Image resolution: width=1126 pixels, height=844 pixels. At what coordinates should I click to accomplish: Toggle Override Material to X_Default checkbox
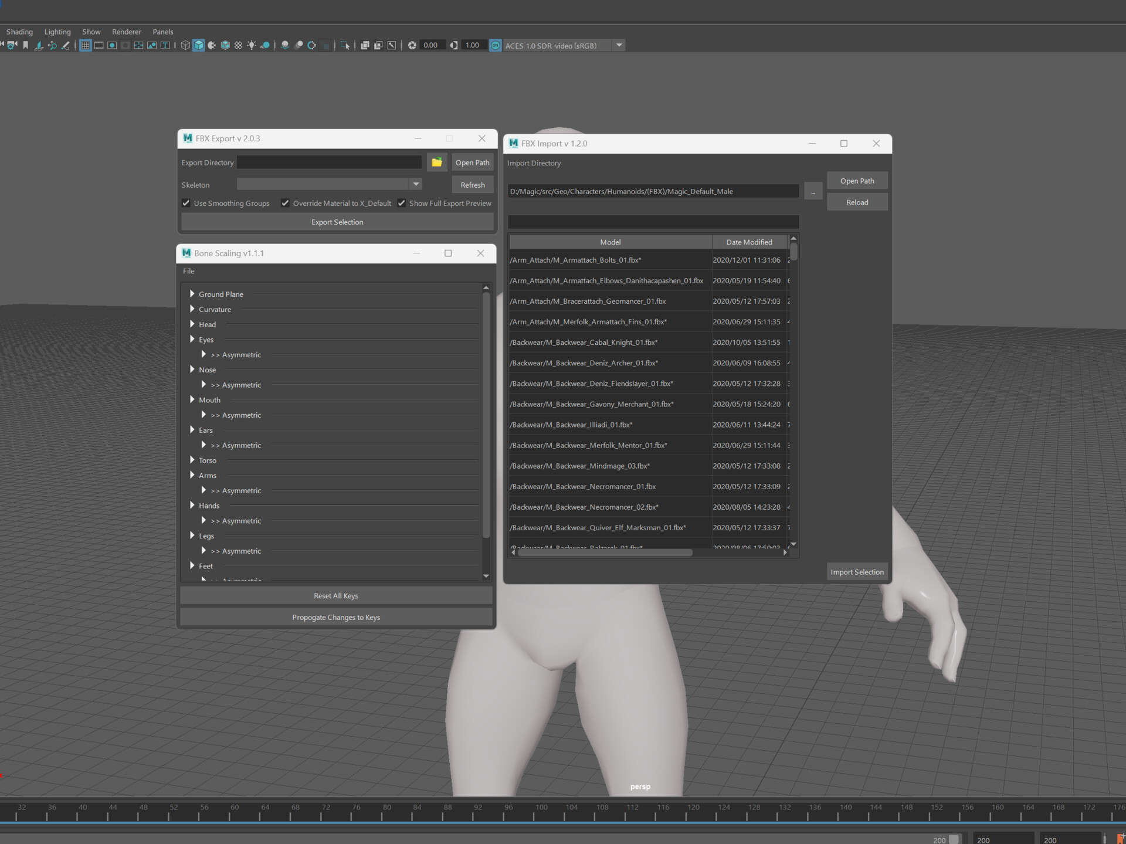285,203
